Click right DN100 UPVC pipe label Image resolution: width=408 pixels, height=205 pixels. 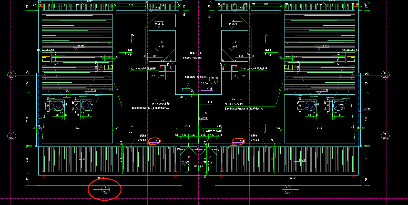(x=233, y=104)
